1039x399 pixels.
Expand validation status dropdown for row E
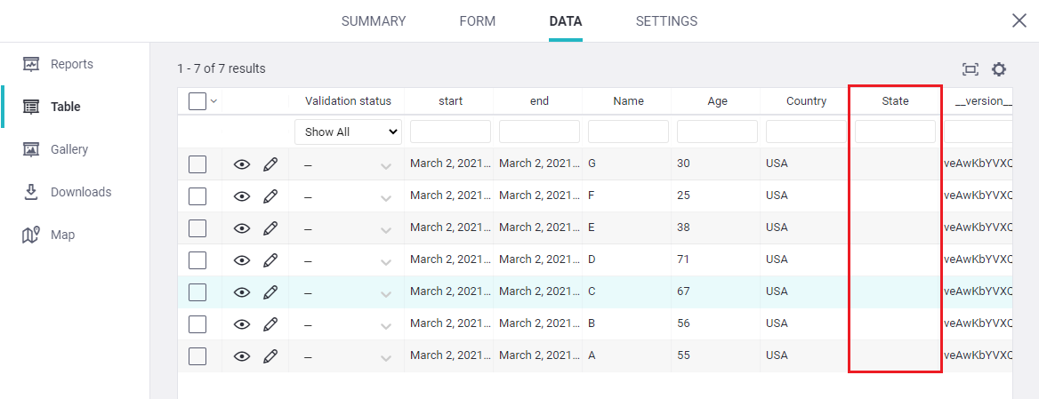pos(385,229)
